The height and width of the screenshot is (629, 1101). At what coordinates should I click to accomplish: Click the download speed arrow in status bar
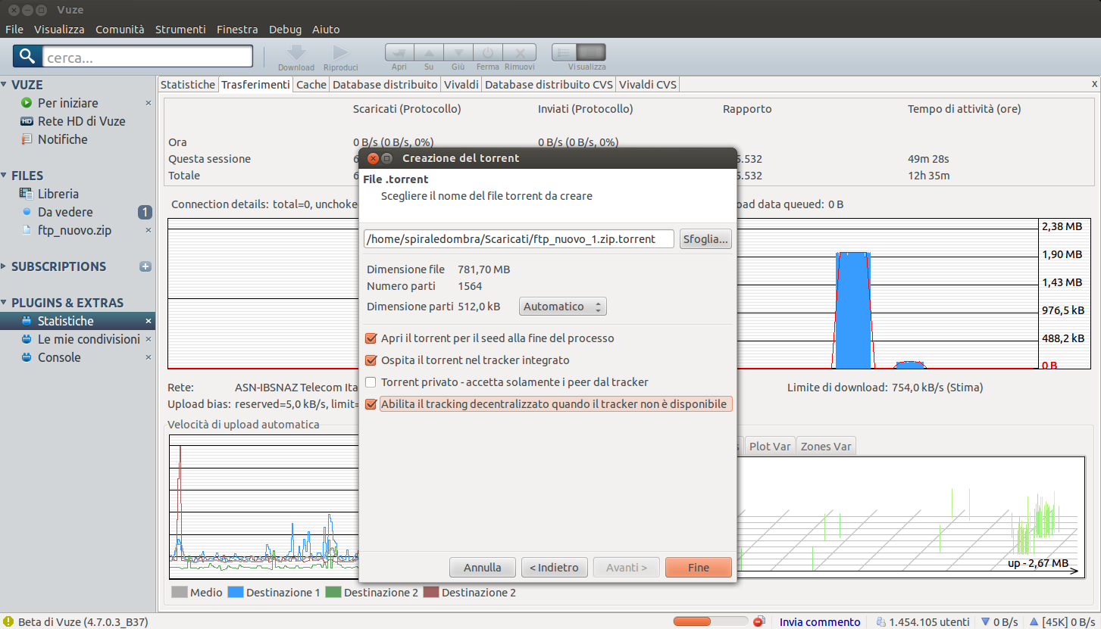click(985, 622)
